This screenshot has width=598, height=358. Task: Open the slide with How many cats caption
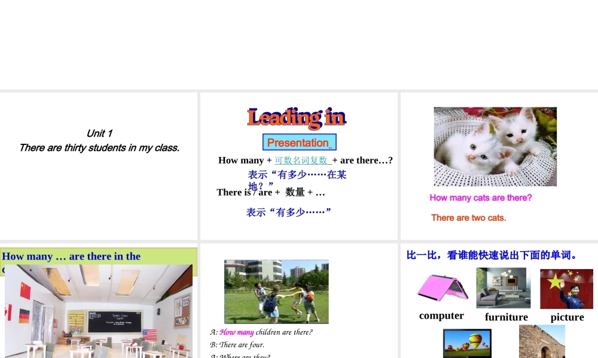coord(498,165)
